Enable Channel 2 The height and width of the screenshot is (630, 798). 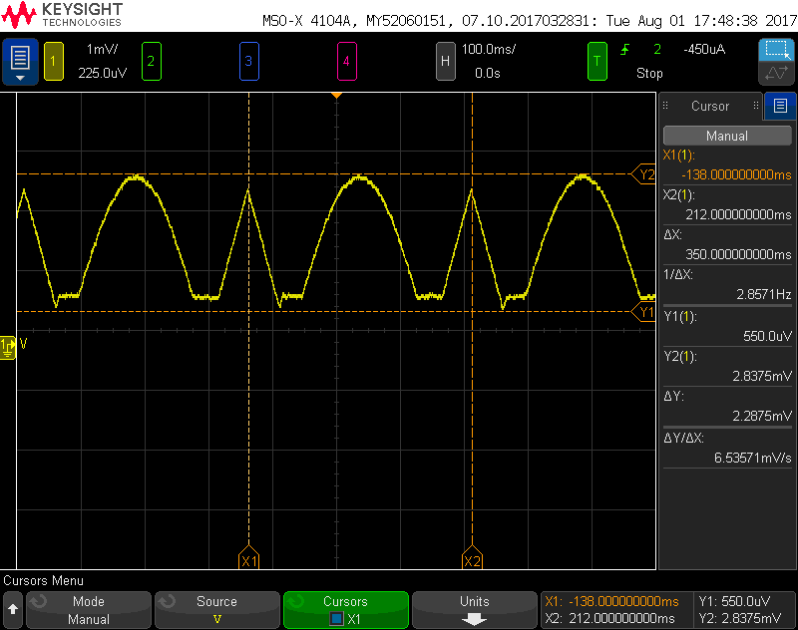coord(150,61)
